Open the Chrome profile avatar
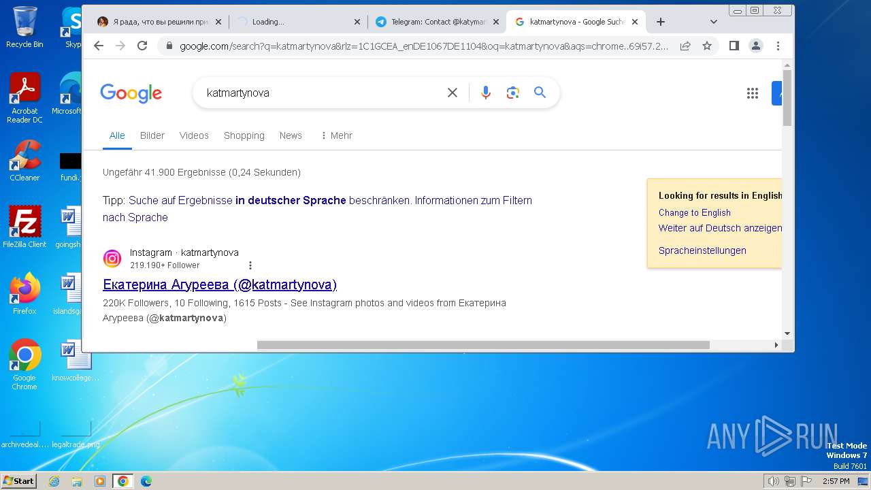The width and height of the screenshot is (871, 490). [x=756, y=46]
